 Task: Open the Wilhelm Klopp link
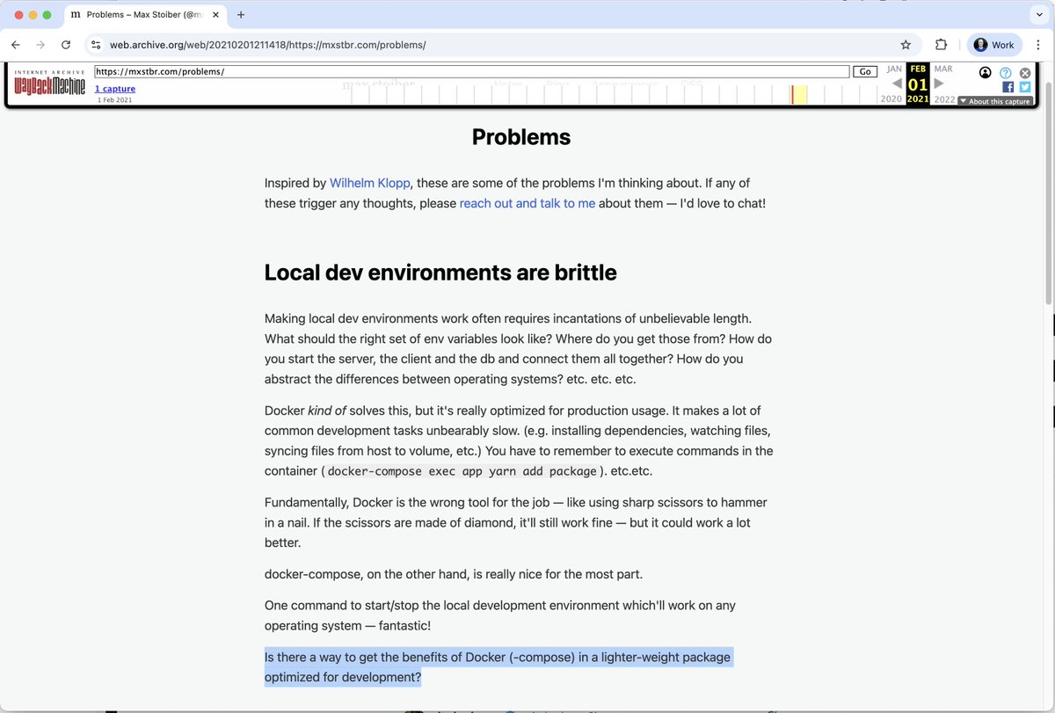coord(371,183)
